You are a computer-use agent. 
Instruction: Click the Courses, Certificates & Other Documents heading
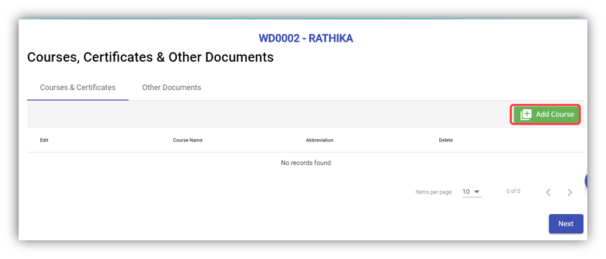click(150, 57)
